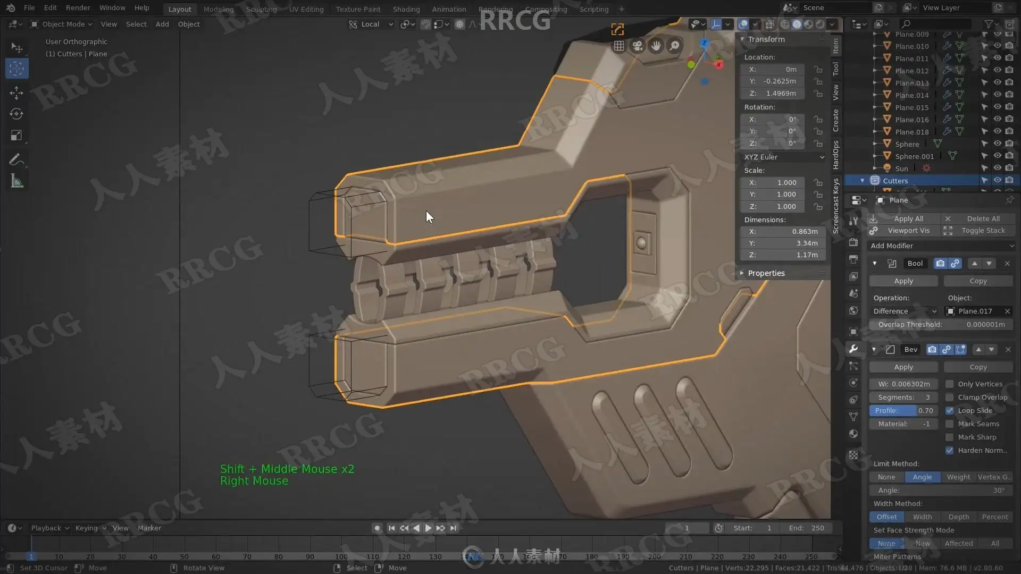Viewport: 1021px width, 574px height.
Task: Open the Modifiers wrench properties tab
Action: [853, 349]
